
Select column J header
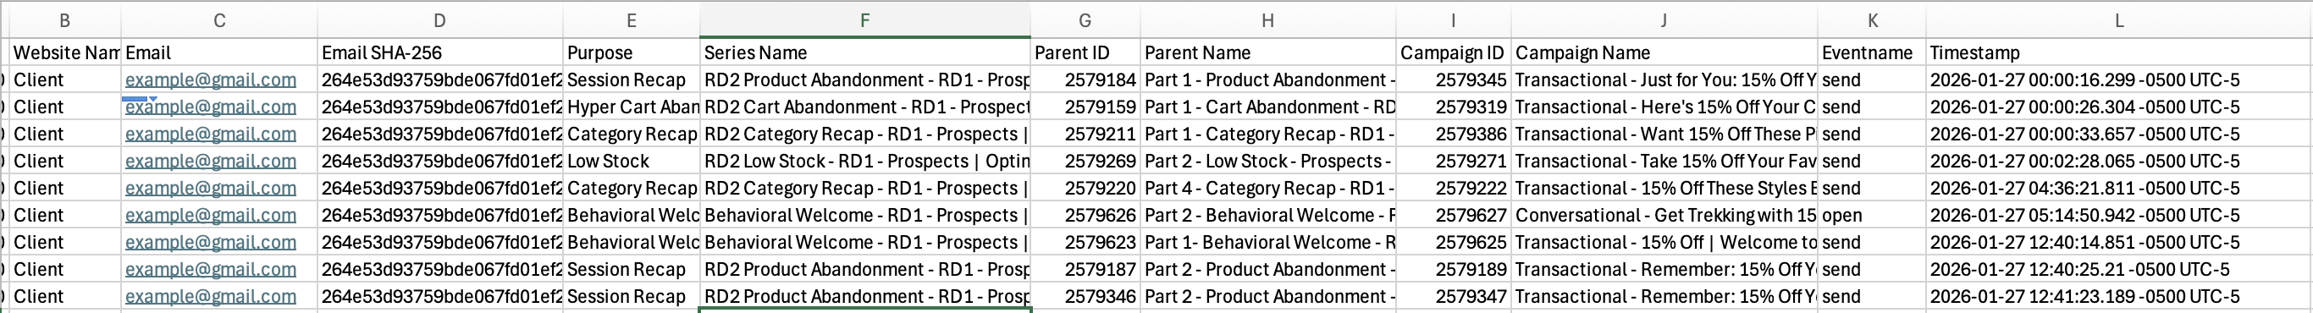pyautogui.click(x=1664, y=19)
